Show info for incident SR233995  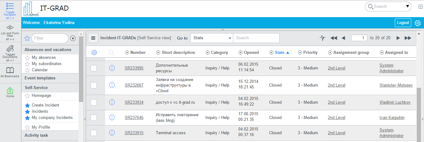(112, 68)
